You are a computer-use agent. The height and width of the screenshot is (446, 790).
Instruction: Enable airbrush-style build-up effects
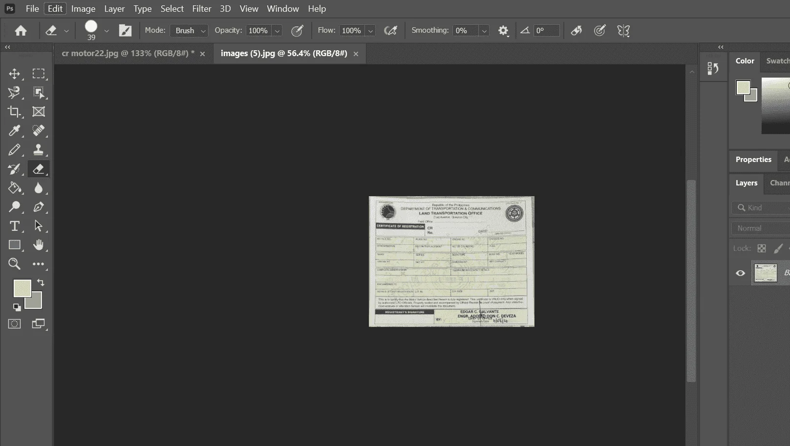point(390,31)
